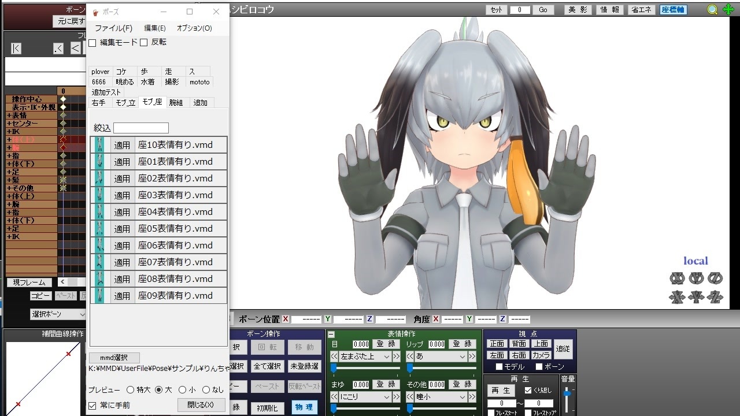This screenshot has width=740, height=416.
Task: Uncheck the くり返し loop checkbox
Action: [528, 391]
